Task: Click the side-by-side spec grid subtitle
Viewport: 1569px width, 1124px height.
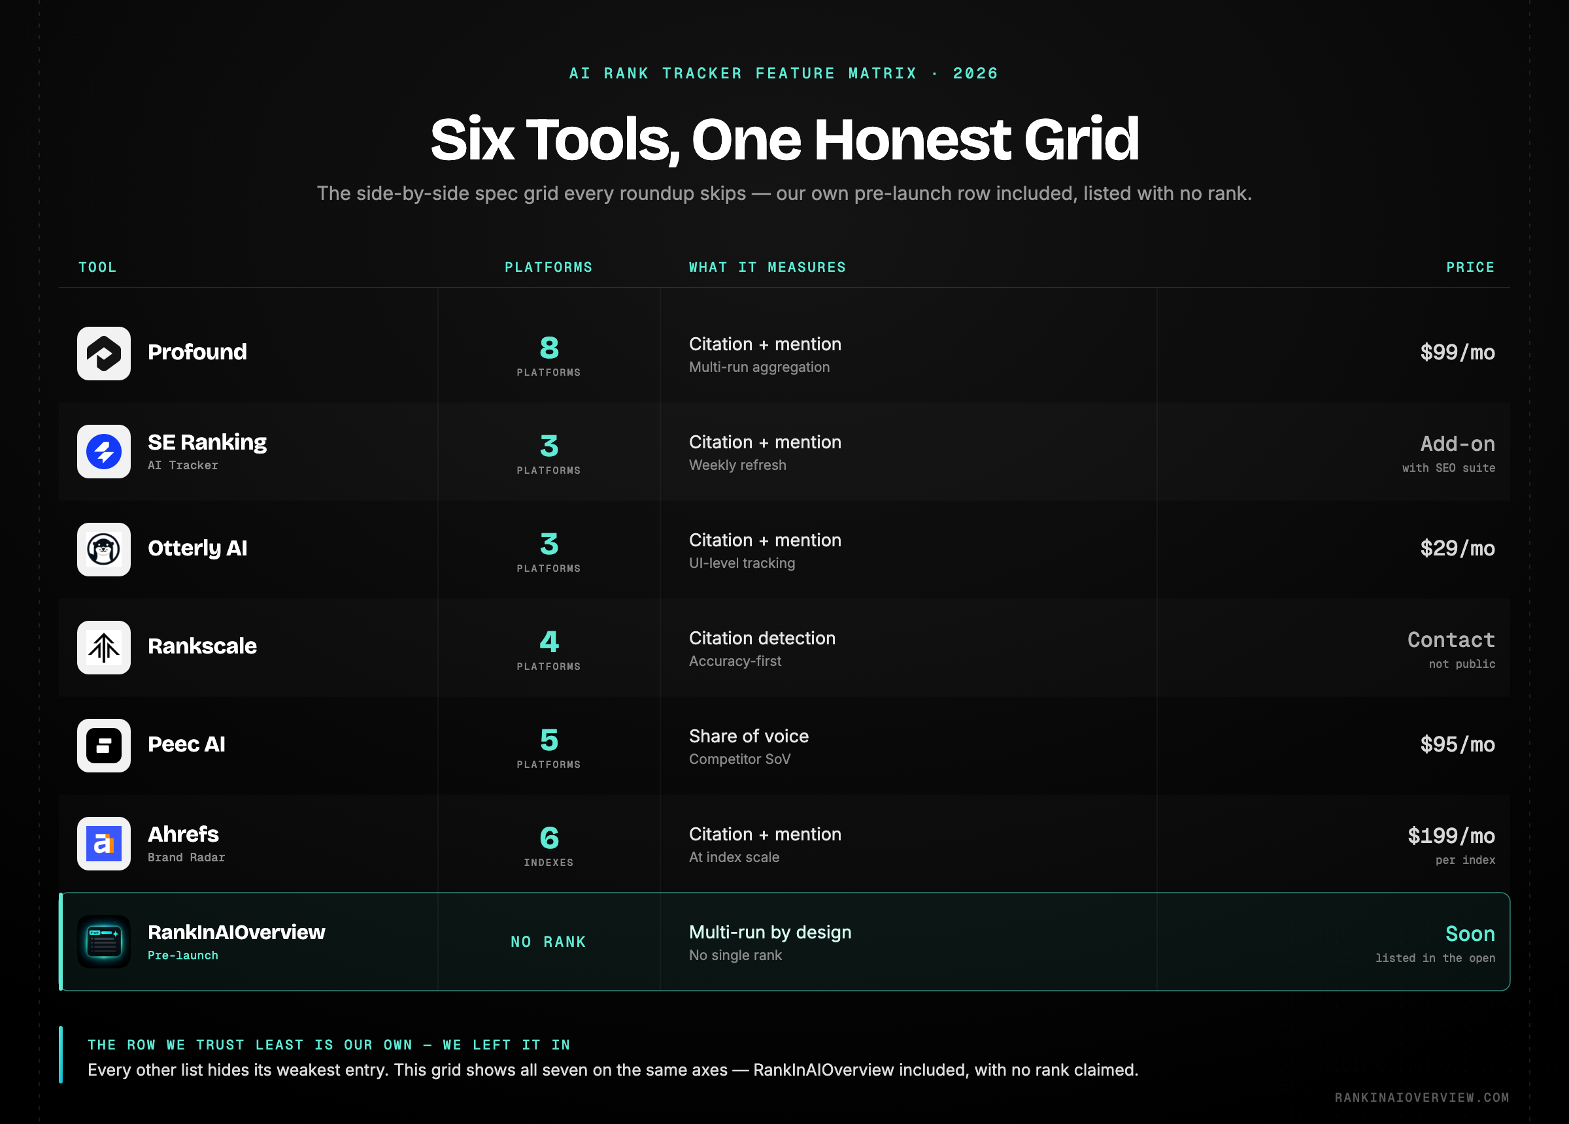Action: pos(785,193)
